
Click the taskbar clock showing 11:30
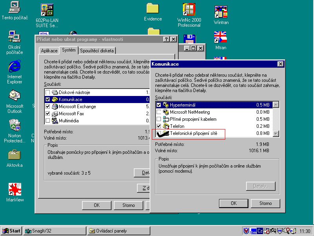tap(305, 231)
